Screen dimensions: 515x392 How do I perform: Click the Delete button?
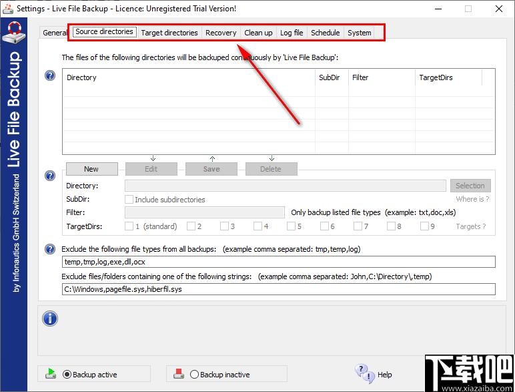coord(272,169)
